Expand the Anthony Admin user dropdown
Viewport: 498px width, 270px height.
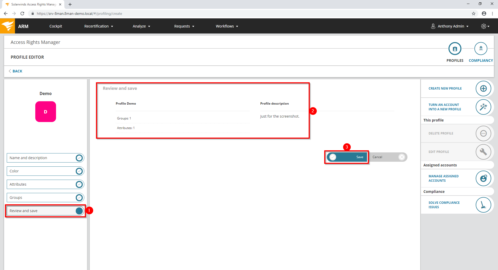450,26
